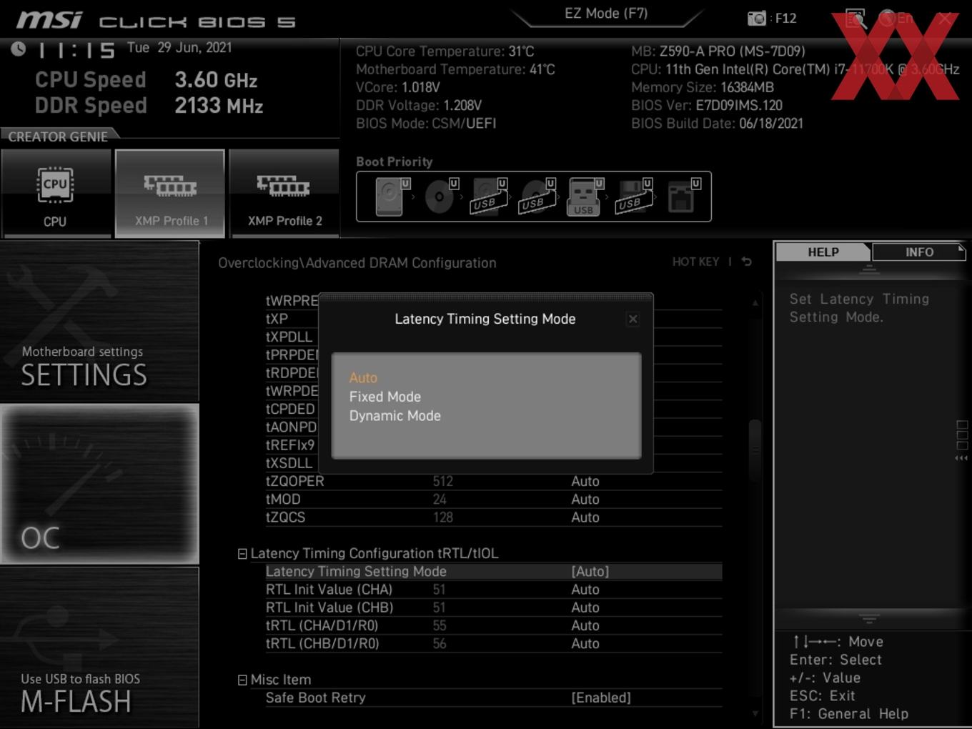Click the screenshot camera icon (F12)
The width and height of the screenshot is (972, 729).
(x=757, y=19)
